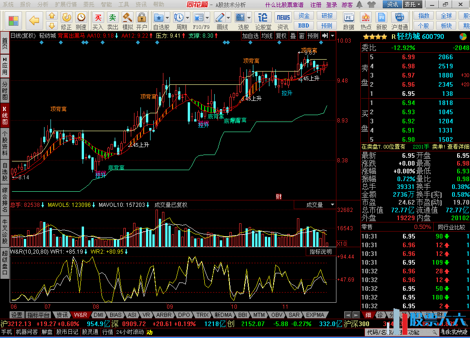Toggle 复权 price adjustment on chart

pyautogui.click(x=281, y=36)
